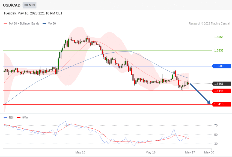Click the blue MA 50 legend swatch

[44, 24]
